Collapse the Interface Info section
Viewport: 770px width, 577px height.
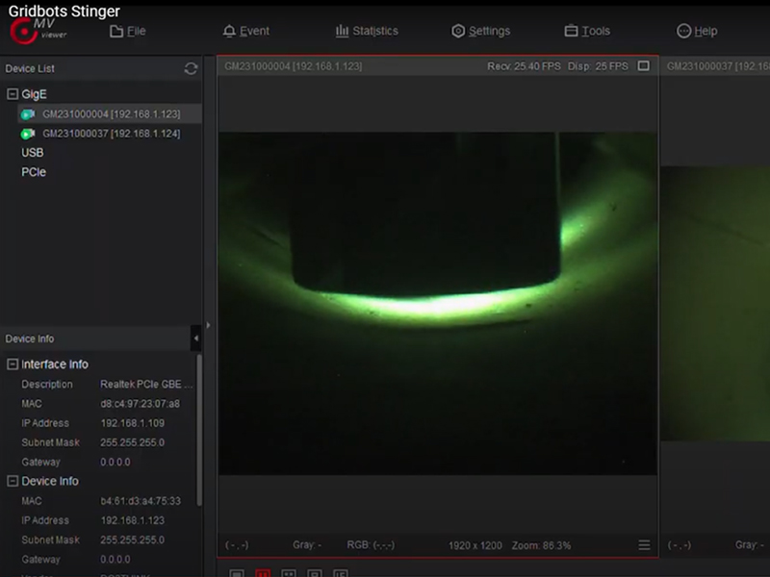pos(13,364)
